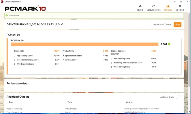This screenshot has height=114, width=191.
Task: Expand Rendering and Visualization Score
Action: 112,63
